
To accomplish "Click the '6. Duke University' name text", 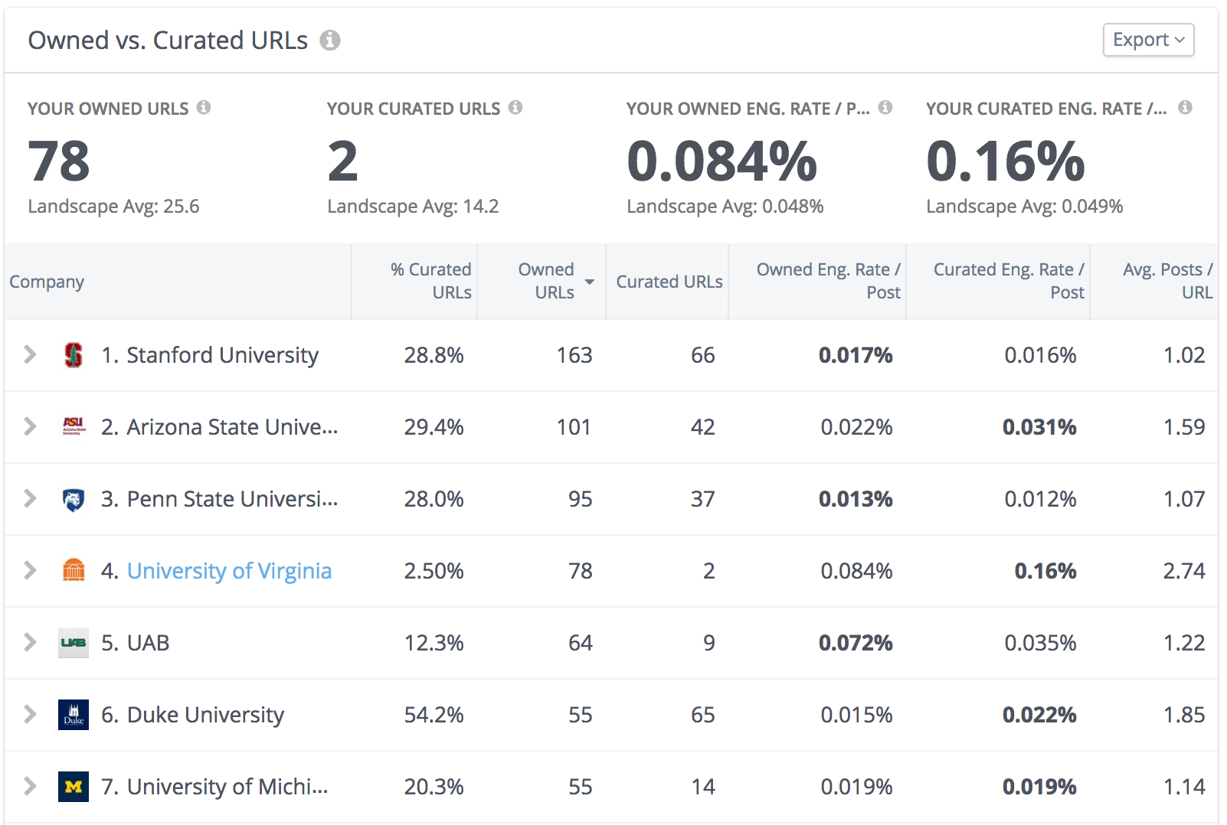I will pos(193,715).
